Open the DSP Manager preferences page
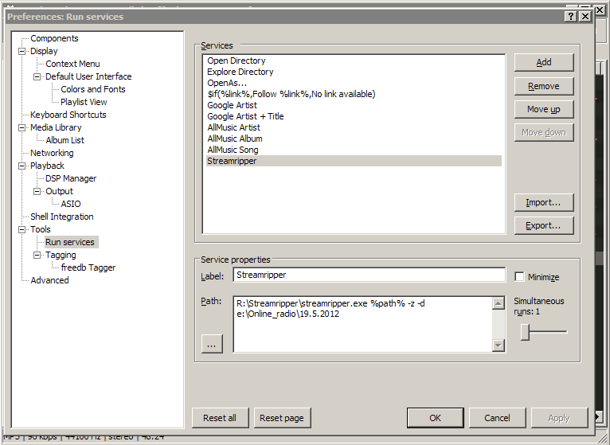Image resolution: width=610 pixels, height=445 pixels. pos(71,178)
